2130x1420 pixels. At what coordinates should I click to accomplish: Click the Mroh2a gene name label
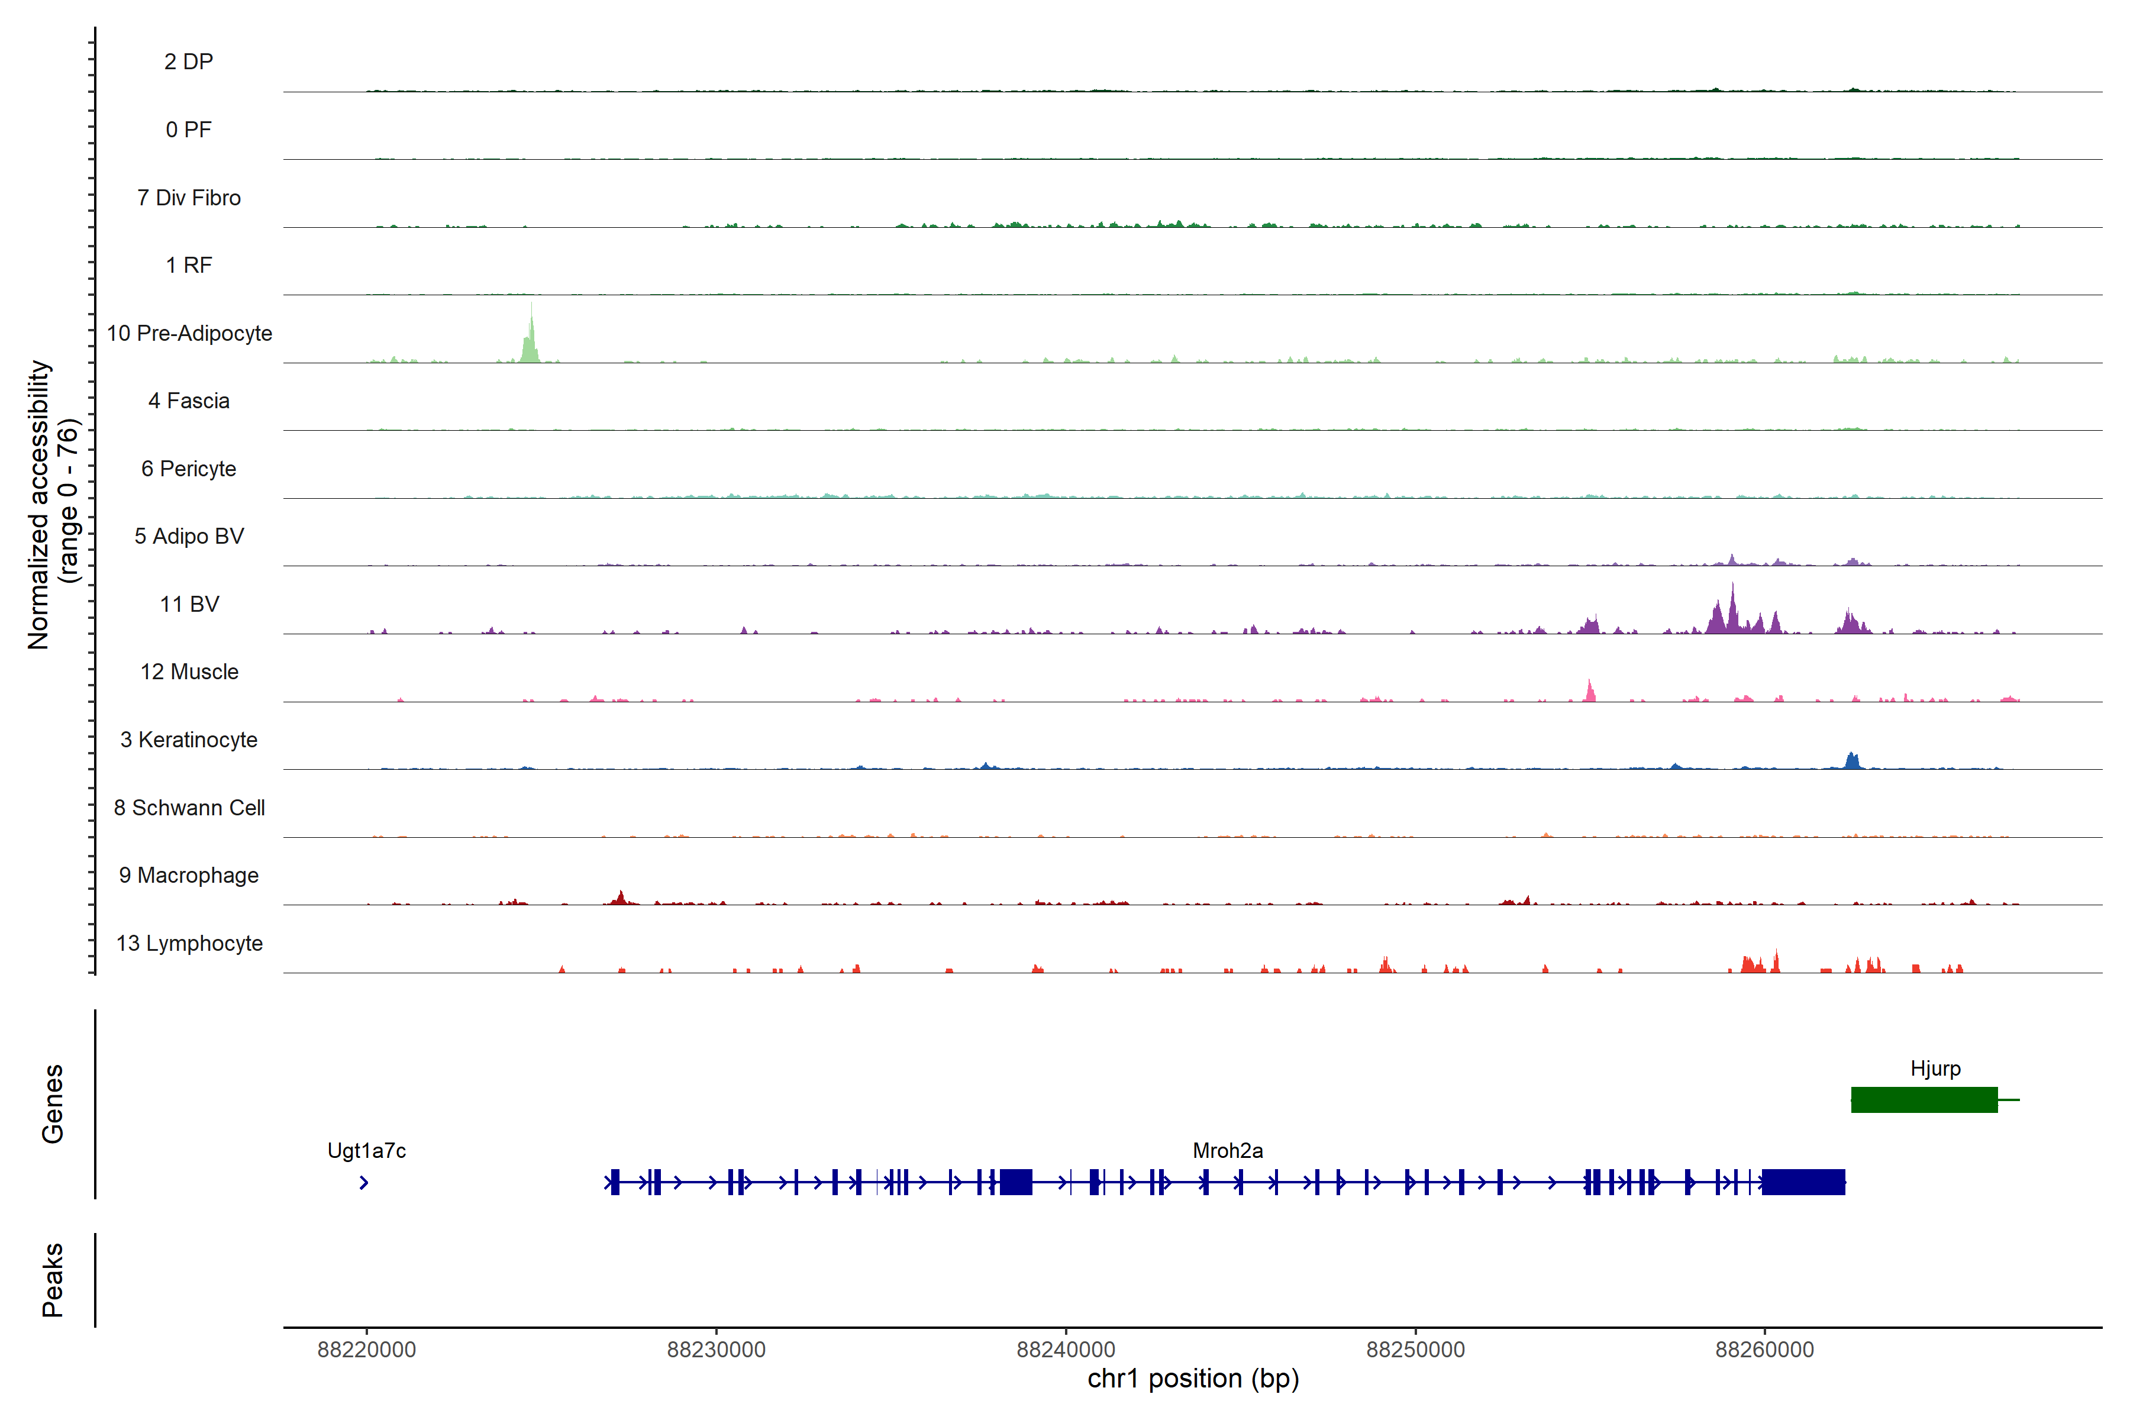click(x=1227, y=1151)
